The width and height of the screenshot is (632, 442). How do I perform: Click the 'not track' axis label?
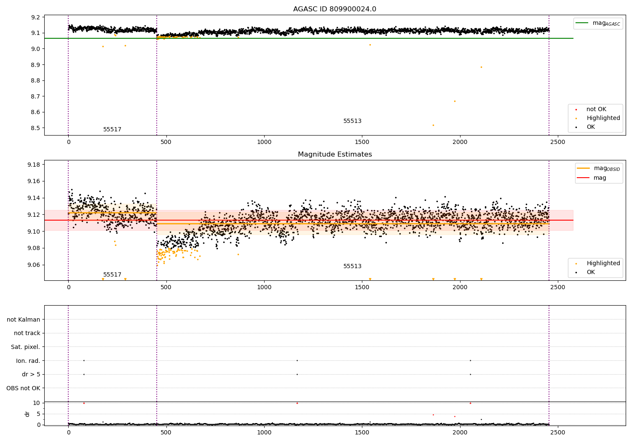(27, 333)
